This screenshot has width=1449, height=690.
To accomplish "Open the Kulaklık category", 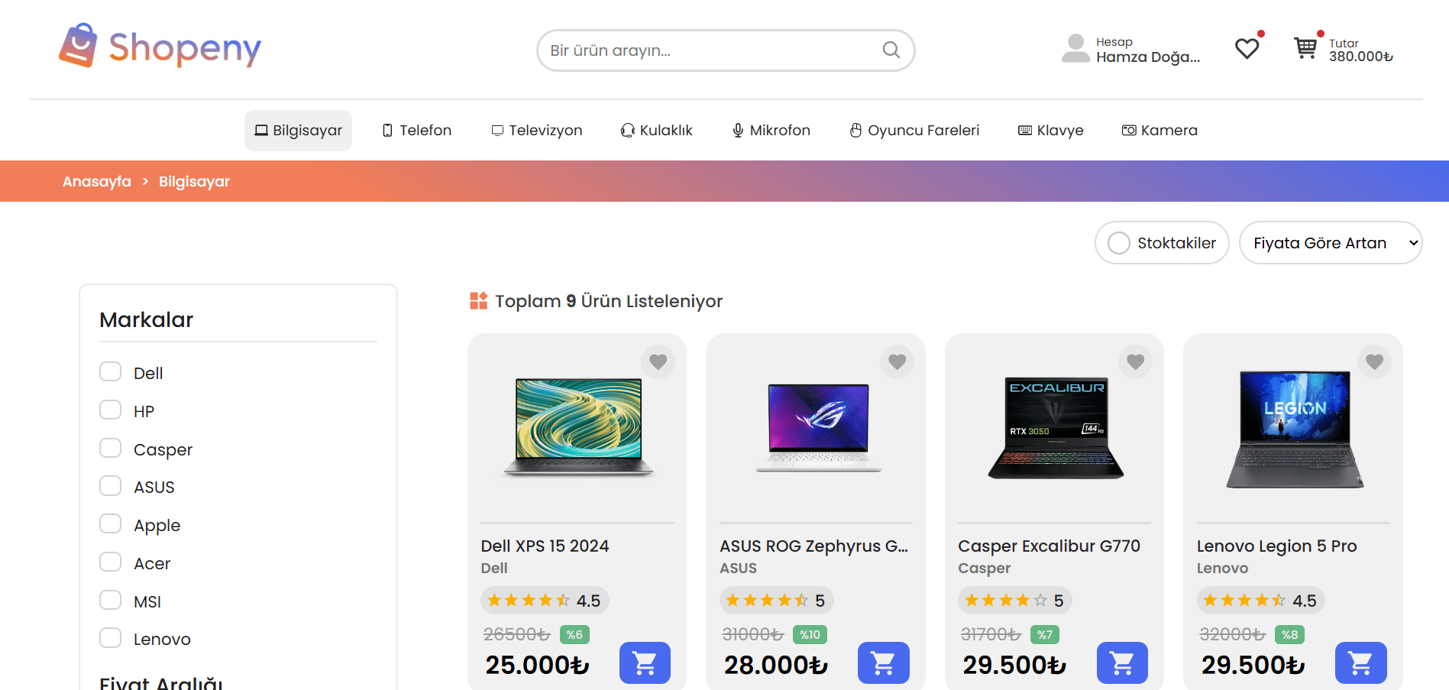I will (657, 131).
